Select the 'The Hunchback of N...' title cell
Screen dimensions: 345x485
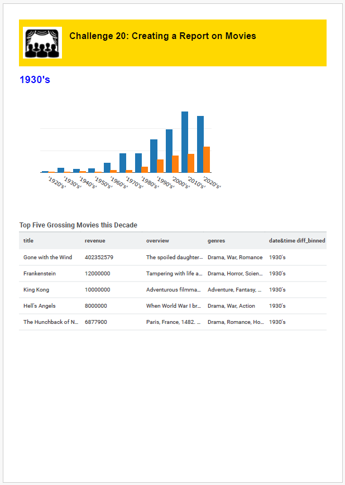pyautogui.click(x=51, y=322)
